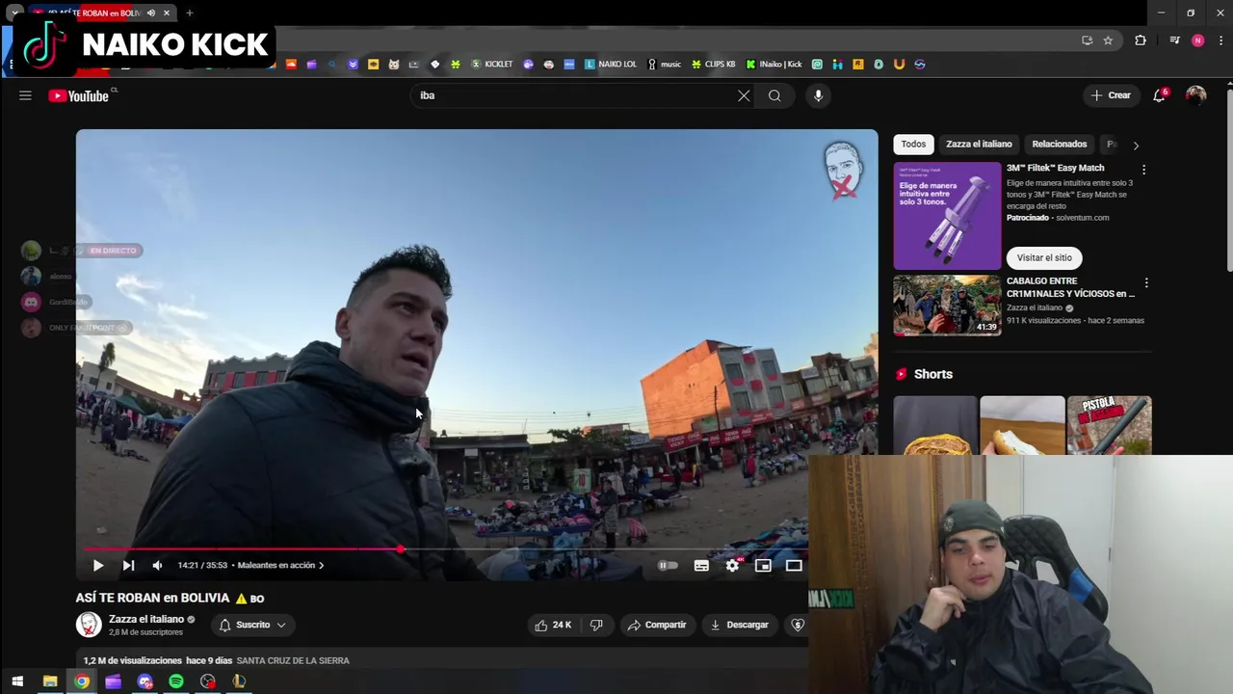Open Discord from the taskbar
The height and width of the screenshot is (694, 1233).
pos(144,681)
